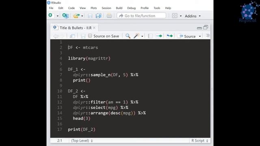This screenshot has width=260, height=146.
Task: Open the Profile menu
Action: (145, 8)
